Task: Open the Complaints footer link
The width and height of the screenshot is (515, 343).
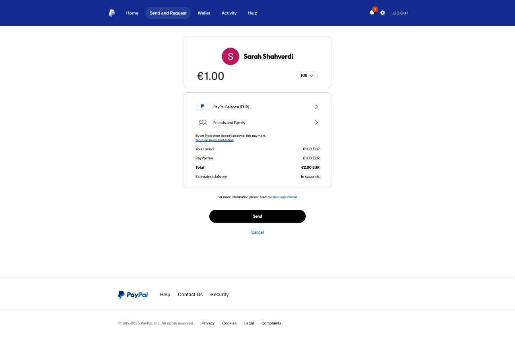Action: 271,323
